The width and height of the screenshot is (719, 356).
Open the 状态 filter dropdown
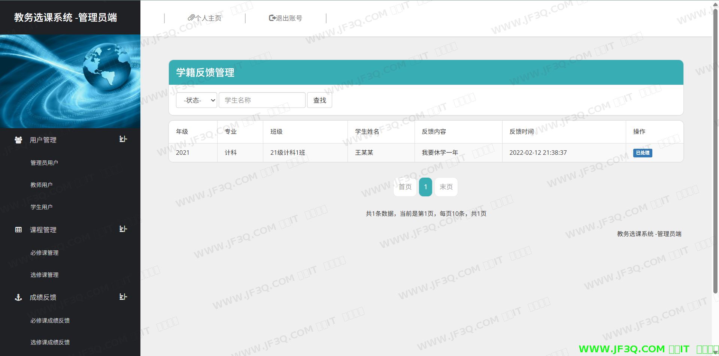tap(197, 100)
